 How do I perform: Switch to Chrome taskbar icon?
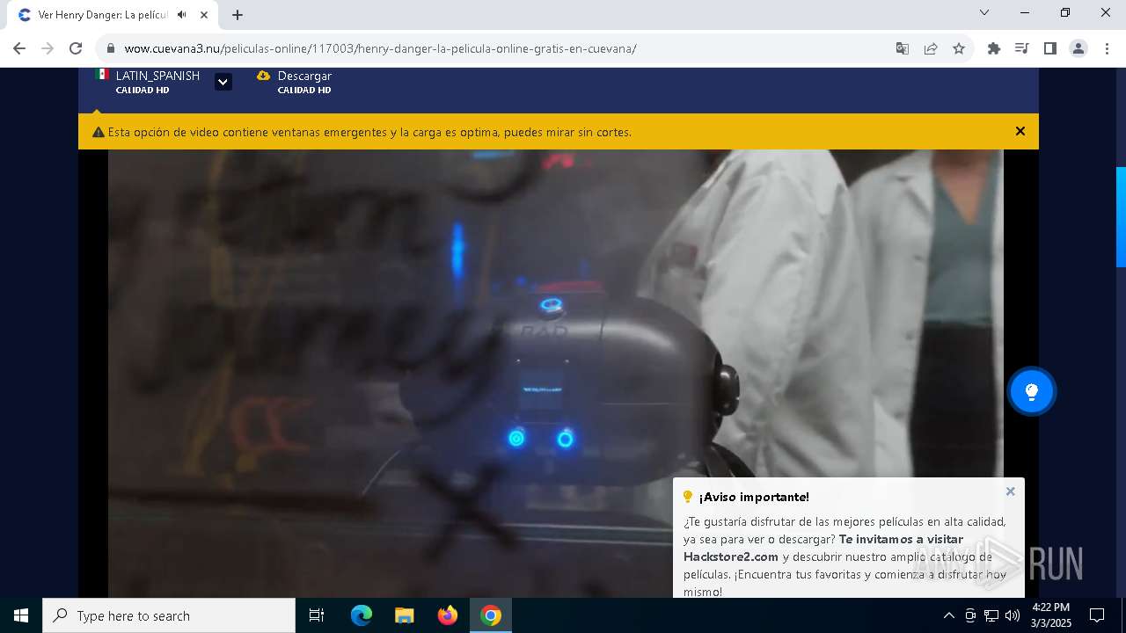491,615
